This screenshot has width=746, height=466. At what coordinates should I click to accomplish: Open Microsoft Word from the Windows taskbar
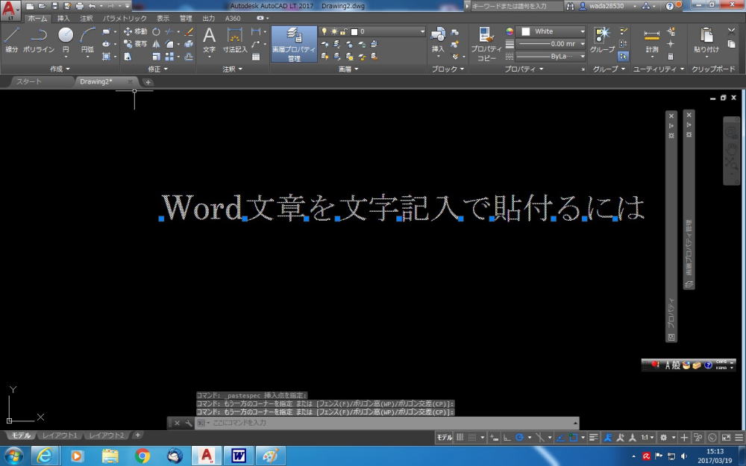point(239,456)
